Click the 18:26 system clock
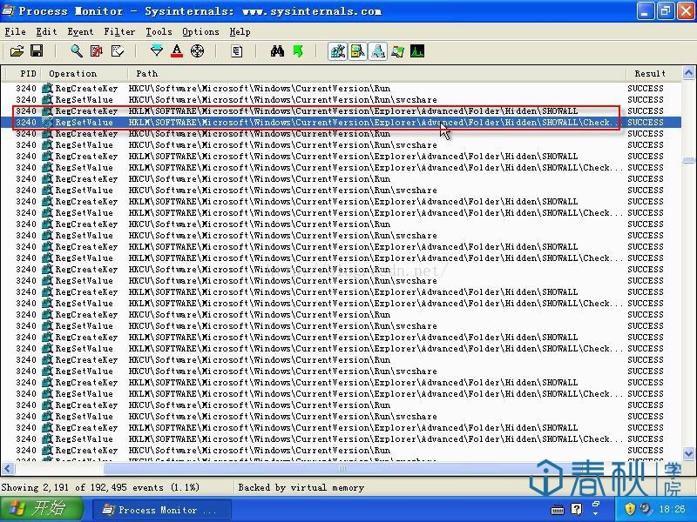Screen dimensions: 697x522 pyautogui.click(x=672, y=509)
